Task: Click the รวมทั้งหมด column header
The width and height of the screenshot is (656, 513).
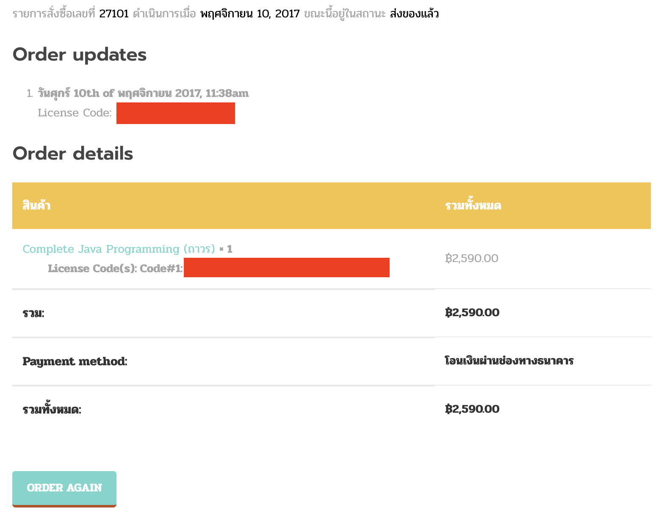Action: click(x=473, y=206)
